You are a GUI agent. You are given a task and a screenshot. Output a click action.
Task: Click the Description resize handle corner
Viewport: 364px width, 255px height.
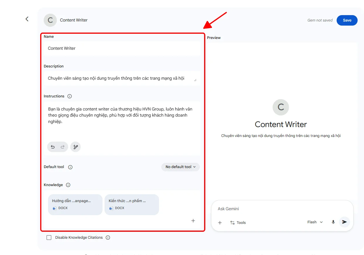click(x=195, y=80)
